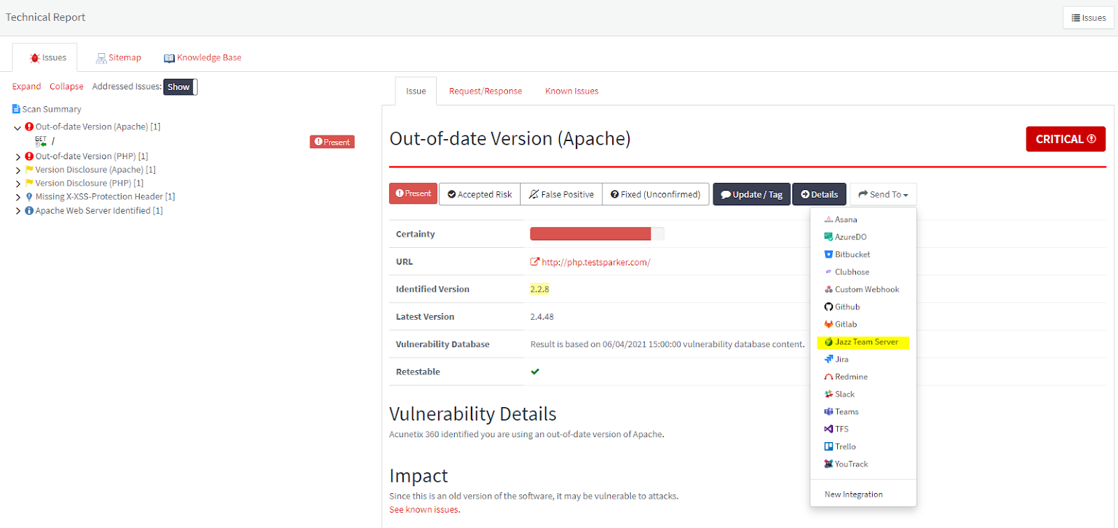Collapse the Out-of-date Version (Apache) node
Screen dimensions: 1118x528
pyautogui.click(x=17, y=128)
